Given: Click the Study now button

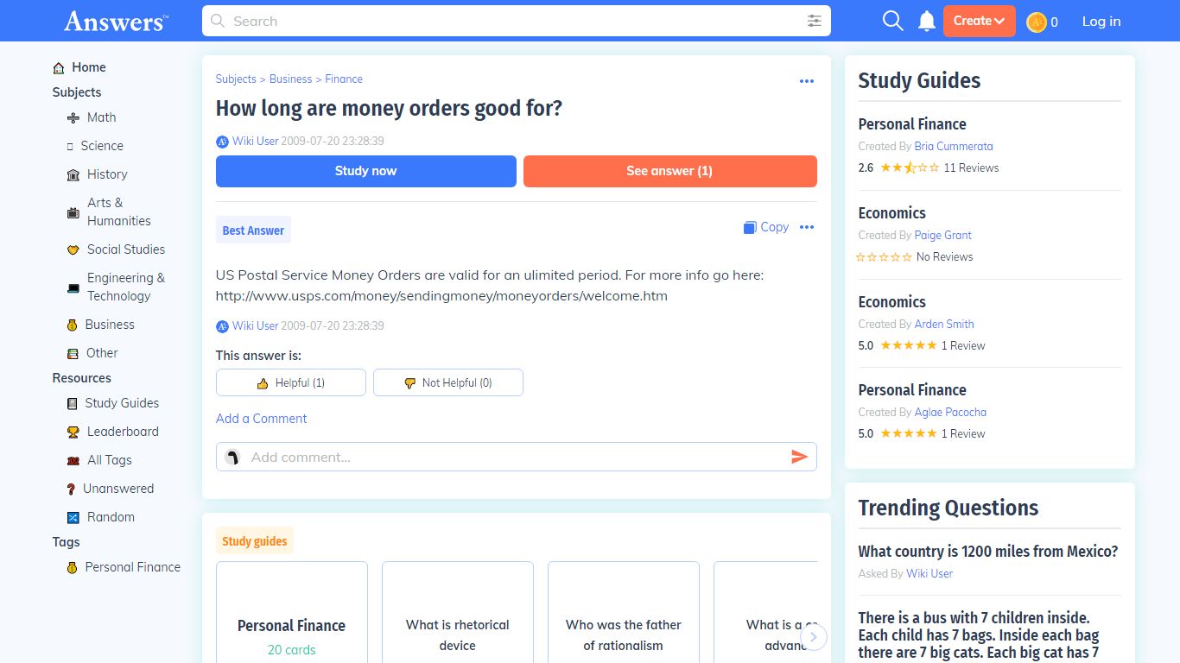Looking at the screenshot, I should coord(366,171).
